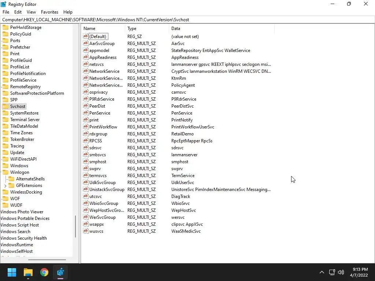The width and height of the screenshot is (375, 281).
Task: Click the Registry Editor taskbar icon
Action: [60, 272]
